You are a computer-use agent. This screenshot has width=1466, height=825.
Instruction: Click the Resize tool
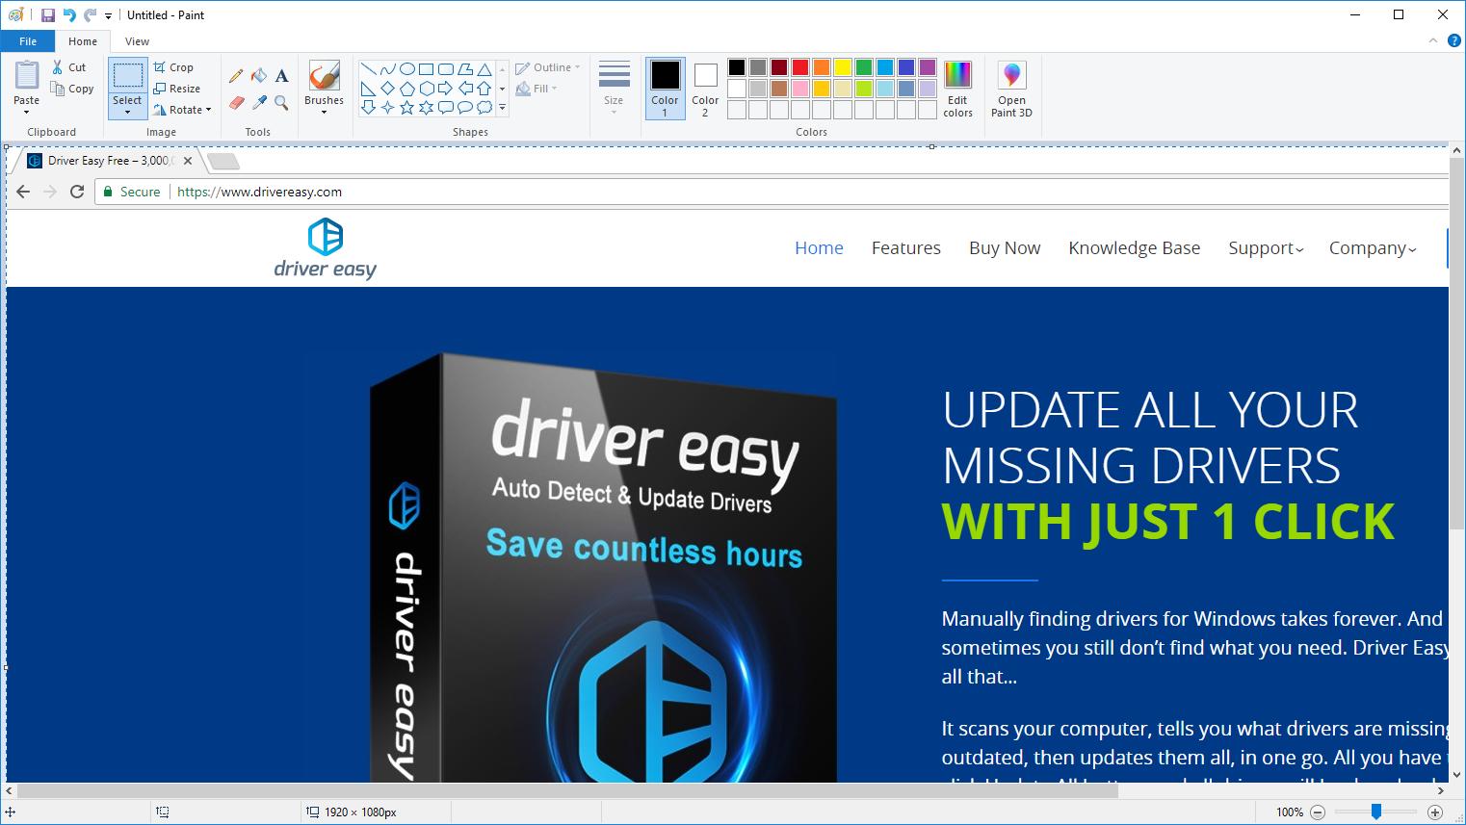pos(179,88)
